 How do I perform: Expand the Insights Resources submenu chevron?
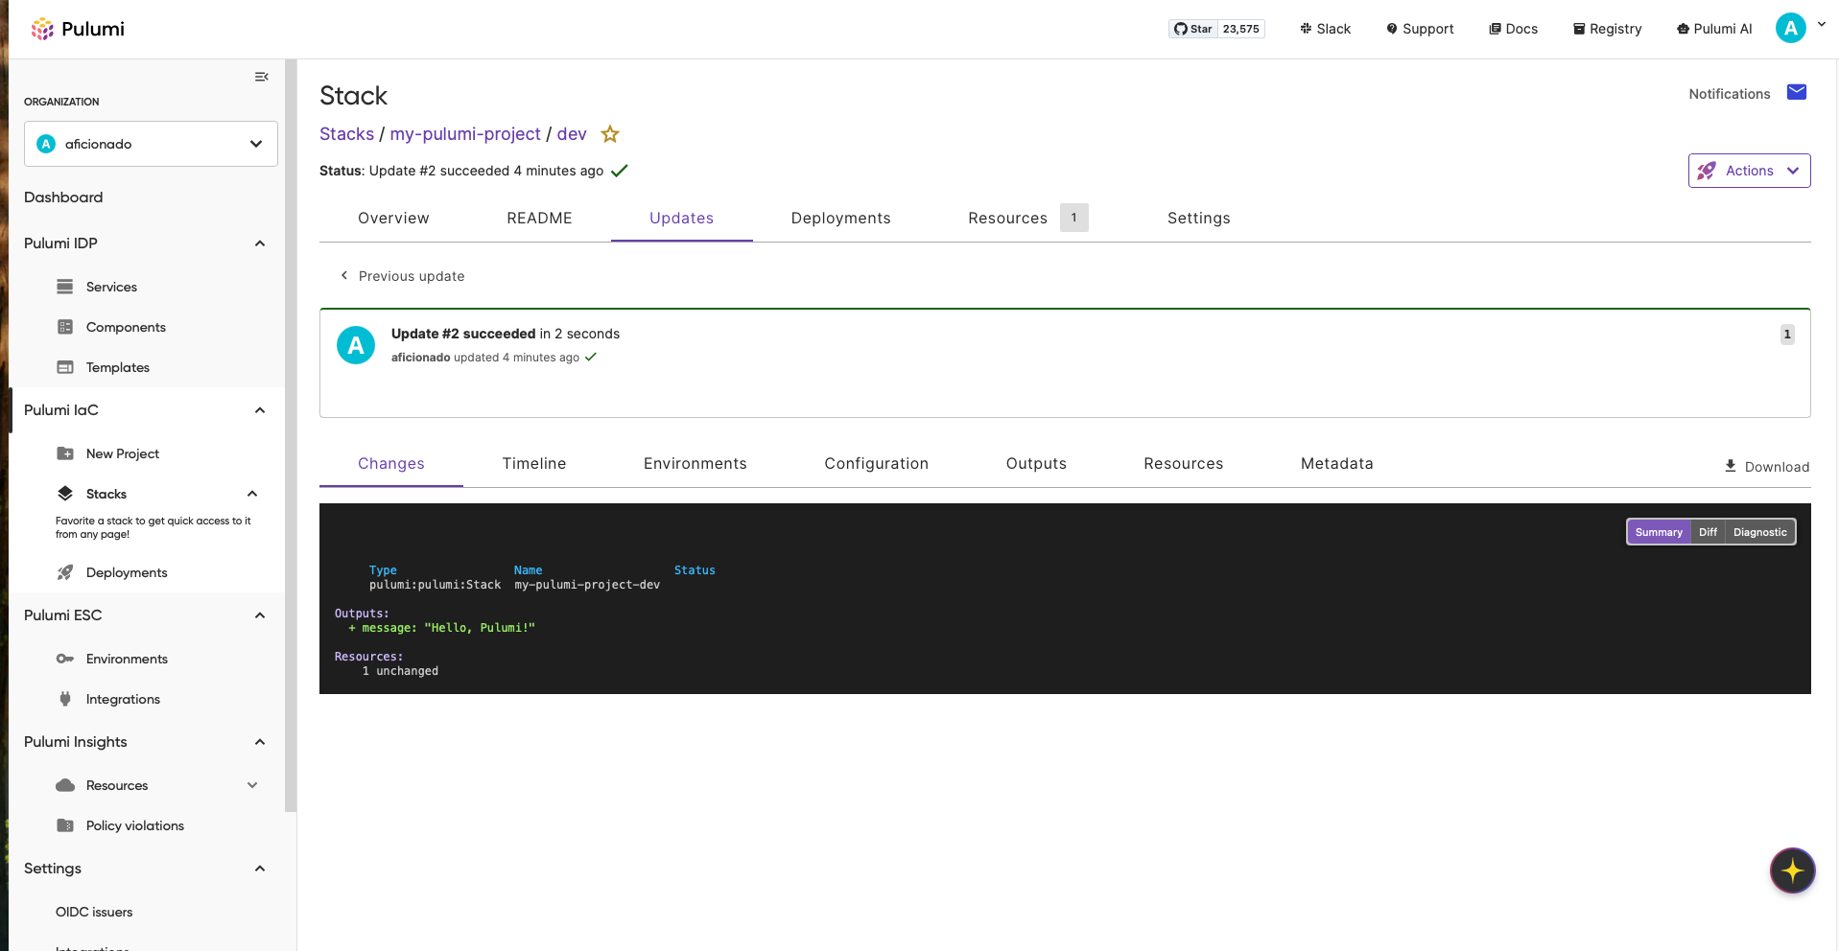point(252,785)
